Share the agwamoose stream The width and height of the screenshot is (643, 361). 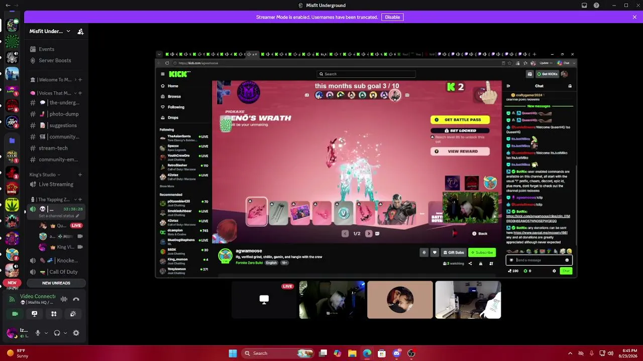[470, 264]
